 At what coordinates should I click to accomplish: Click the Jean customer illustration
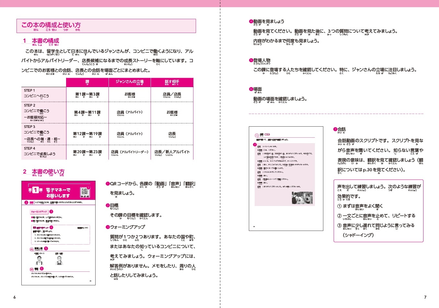pyautogui.click(x=40, y=260)
